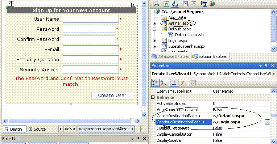The image size is (277, 144).
Task: Show Events with the lightning bolt icon
Action: coord(182,82)
